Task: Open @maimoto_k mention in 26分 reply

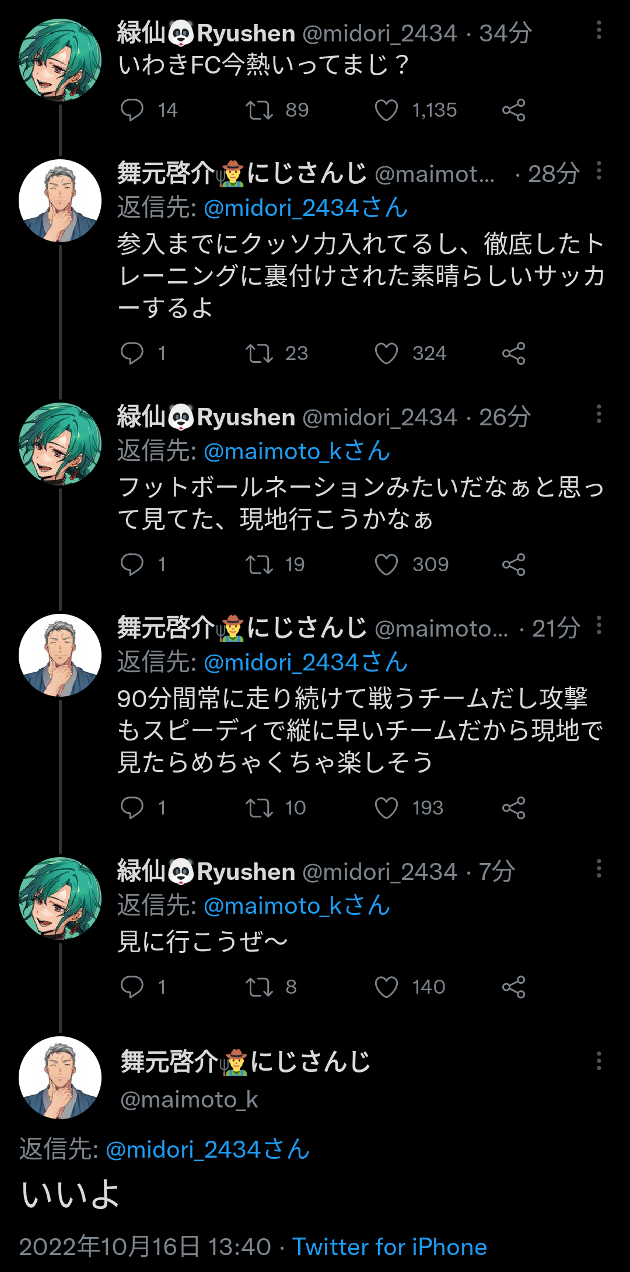Action: (x=297, y=451)
